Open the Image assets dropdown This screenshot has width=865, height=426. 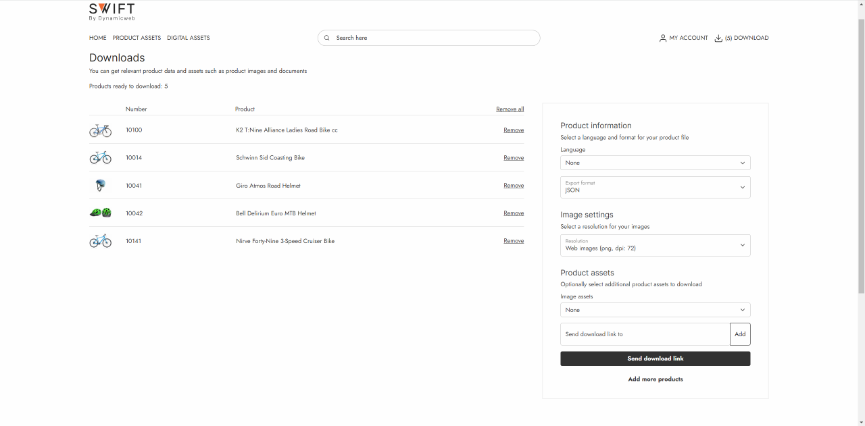(x=655, y=310)
